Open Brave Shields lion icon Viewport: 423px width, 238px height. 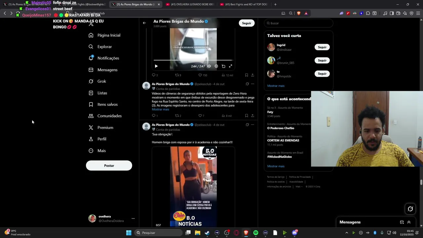[x=299, y=13]
